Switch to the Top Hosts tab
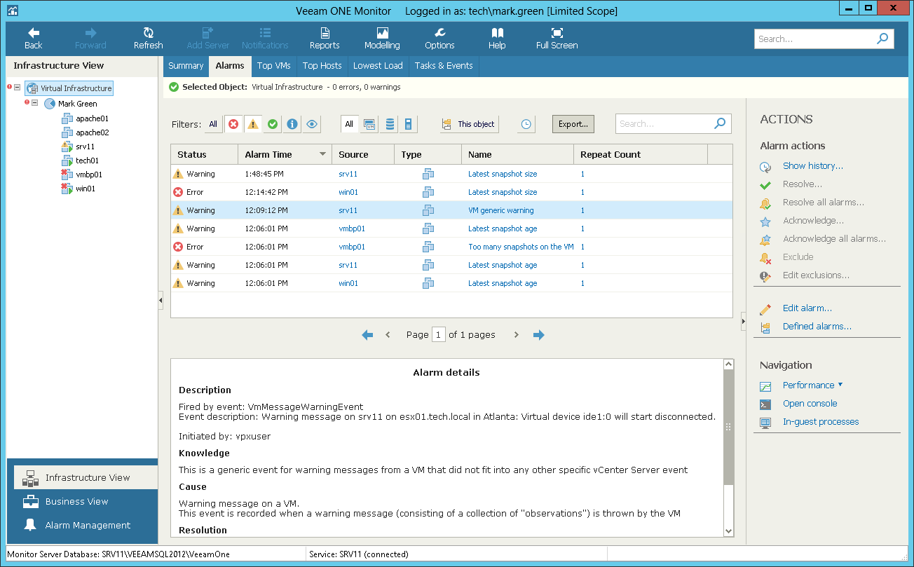914x567 pixels. [x=322, y=66]
